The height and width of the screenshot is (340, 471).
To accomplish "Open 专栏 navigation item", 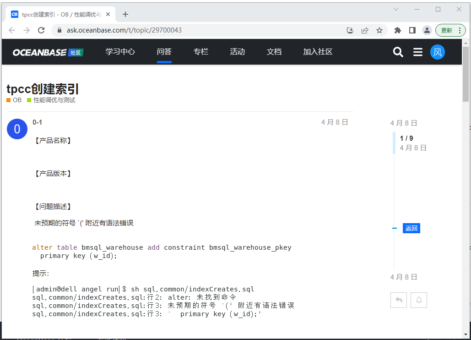I will click(x=200, y=52).
